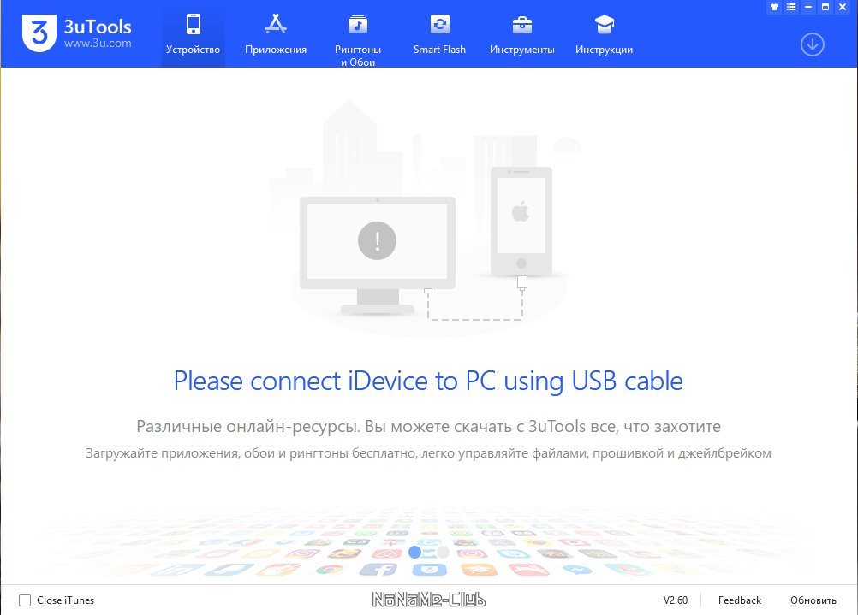Click the Обновить update button
Viewport: 858px width, 615px height.
[x=813, y=600]
